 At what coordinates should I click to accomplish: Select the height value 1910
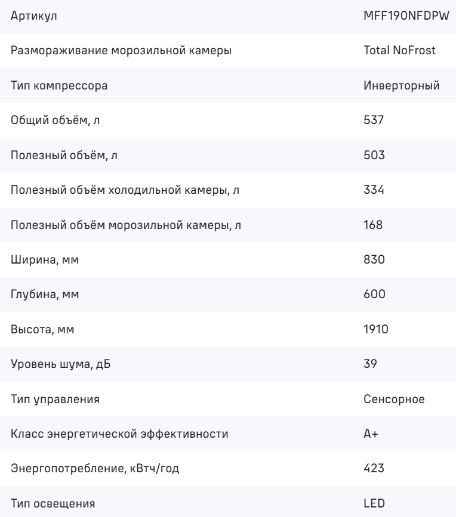tap(376, 329)
